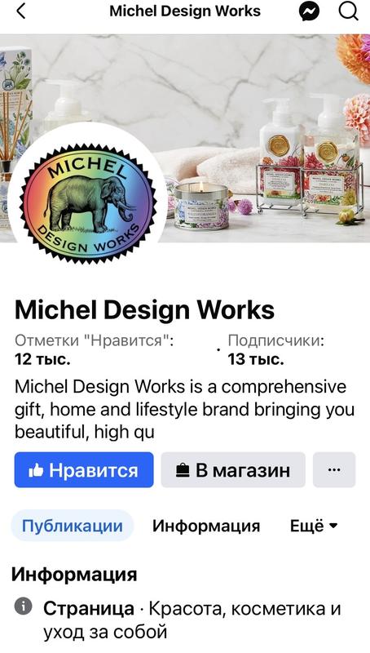This screenshot has width=370, height=653.
Task: Expand the Ещё dropdown menu
Action: point(314,526)
